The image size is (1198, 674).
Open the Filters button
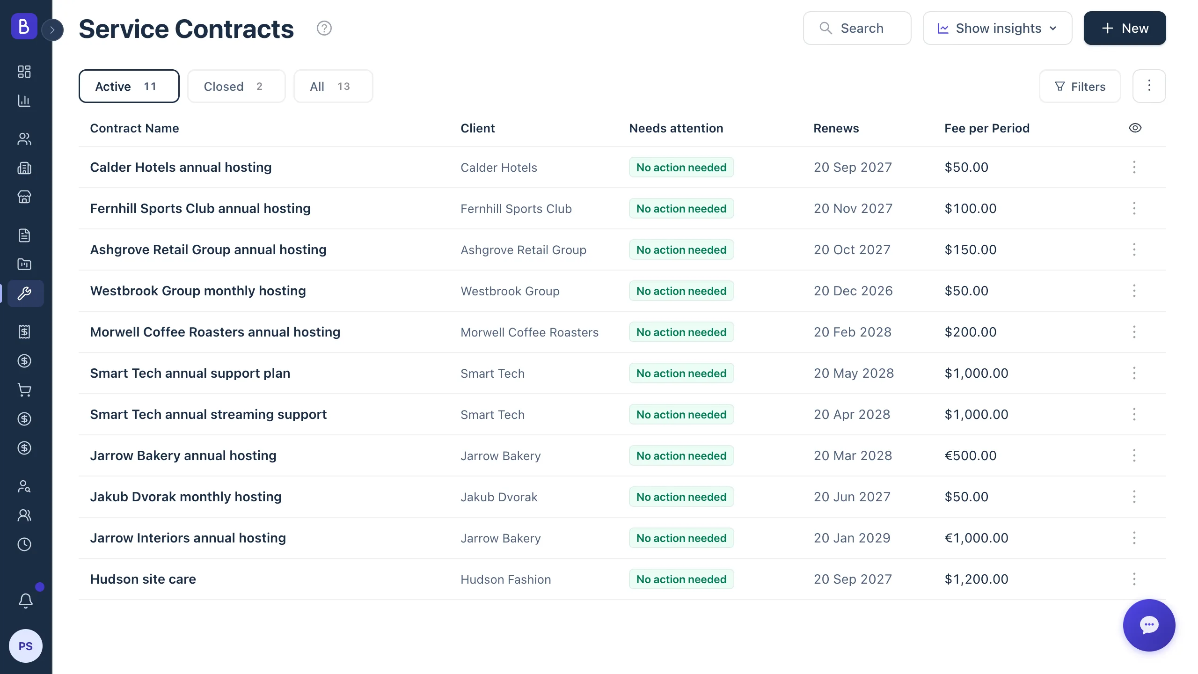click(1080, 86)
